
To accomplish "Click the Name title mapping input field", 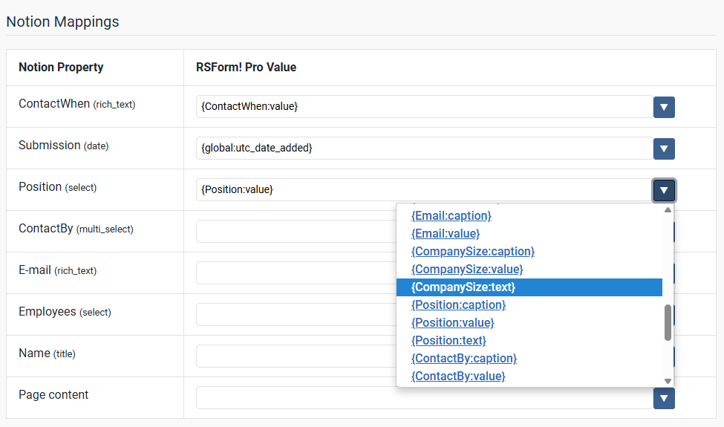I will click(296, 356).
